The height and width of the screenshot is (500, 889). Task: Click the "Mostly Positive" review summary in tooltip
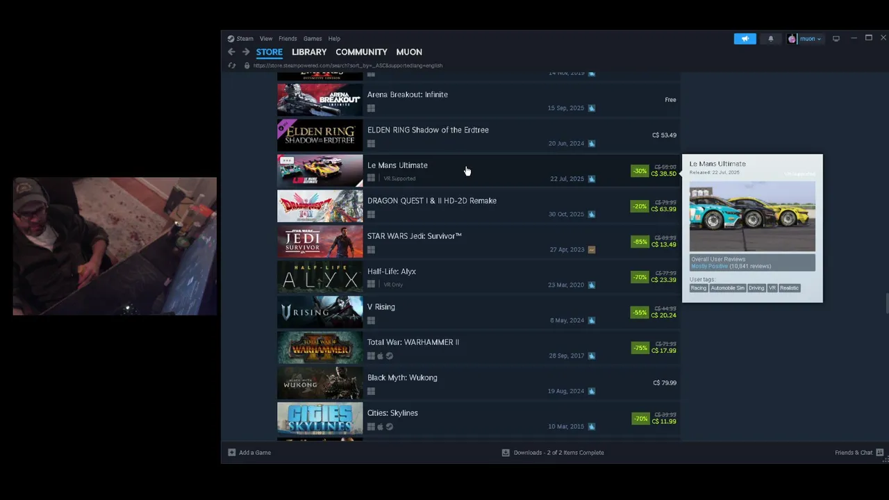709,267
